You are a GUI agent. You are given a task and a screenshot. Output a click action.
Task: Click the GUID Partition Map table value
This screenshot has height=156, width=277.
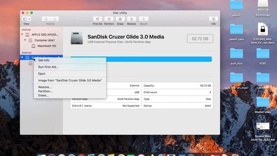[128, 99]
